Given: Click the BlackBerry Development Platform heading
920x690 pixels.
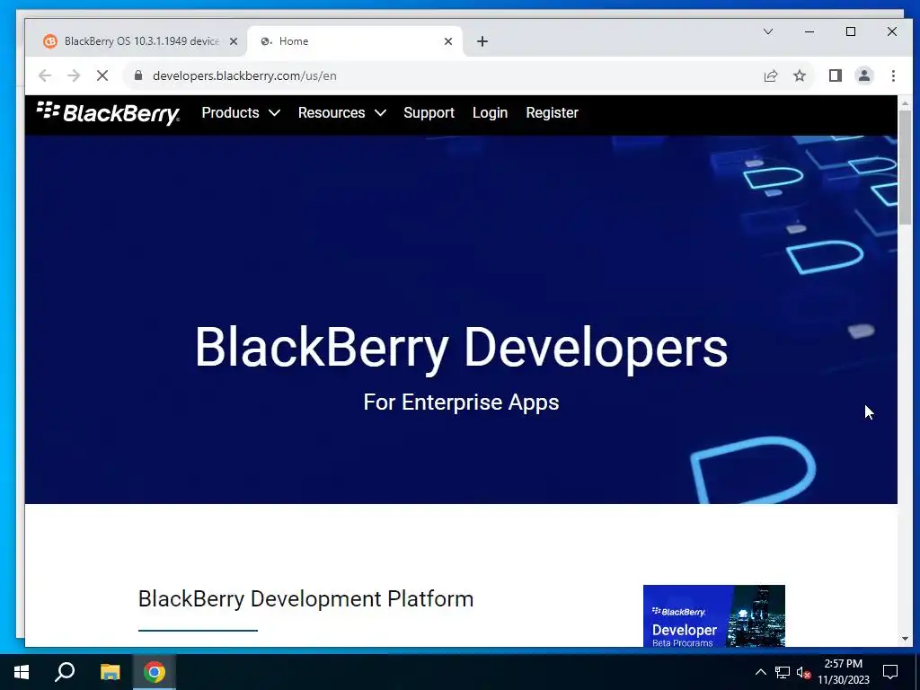Looking at the screenshot, I should tap(305, 599).
